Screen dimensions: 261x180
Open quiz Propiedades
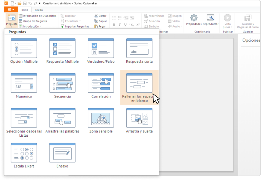194,20
